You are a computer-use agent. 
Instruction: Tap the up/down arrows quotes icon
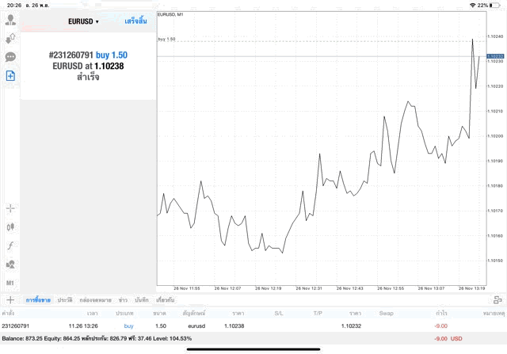point(10,37)
